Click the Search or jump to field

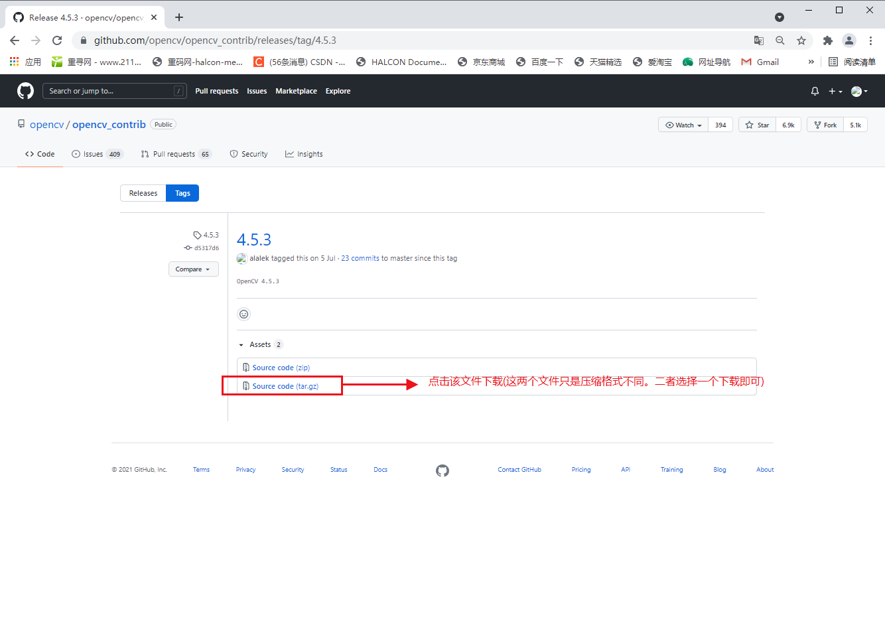pos(114,91)
